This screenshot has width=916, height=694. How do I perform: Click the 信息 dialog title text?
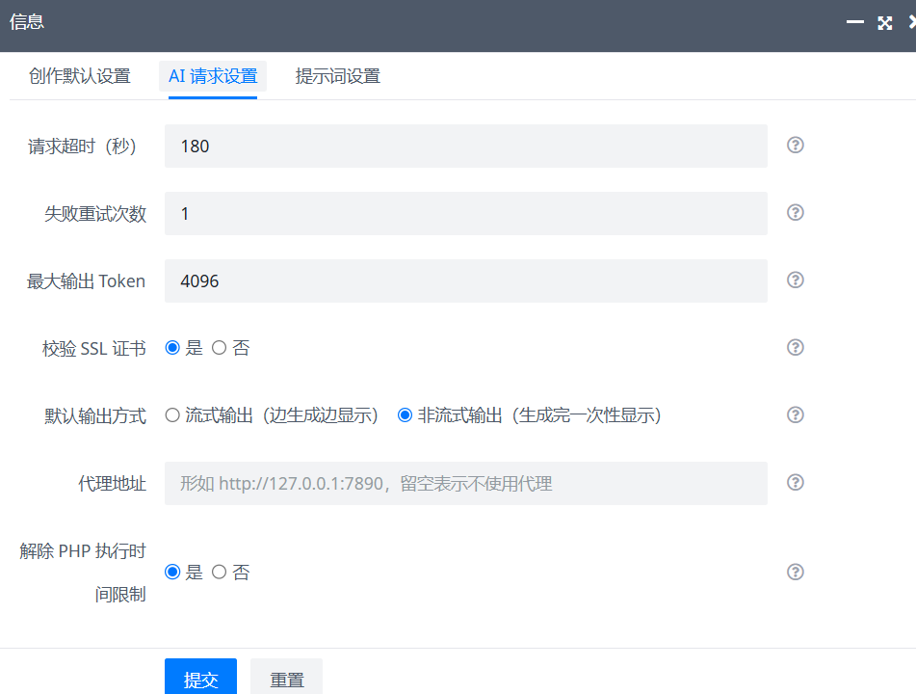(x=27, y=22)
